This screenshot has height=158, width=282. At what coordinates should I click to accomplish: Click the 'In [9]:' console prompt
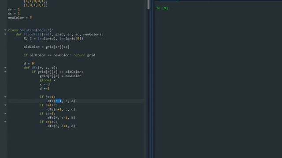click(163, 8)
